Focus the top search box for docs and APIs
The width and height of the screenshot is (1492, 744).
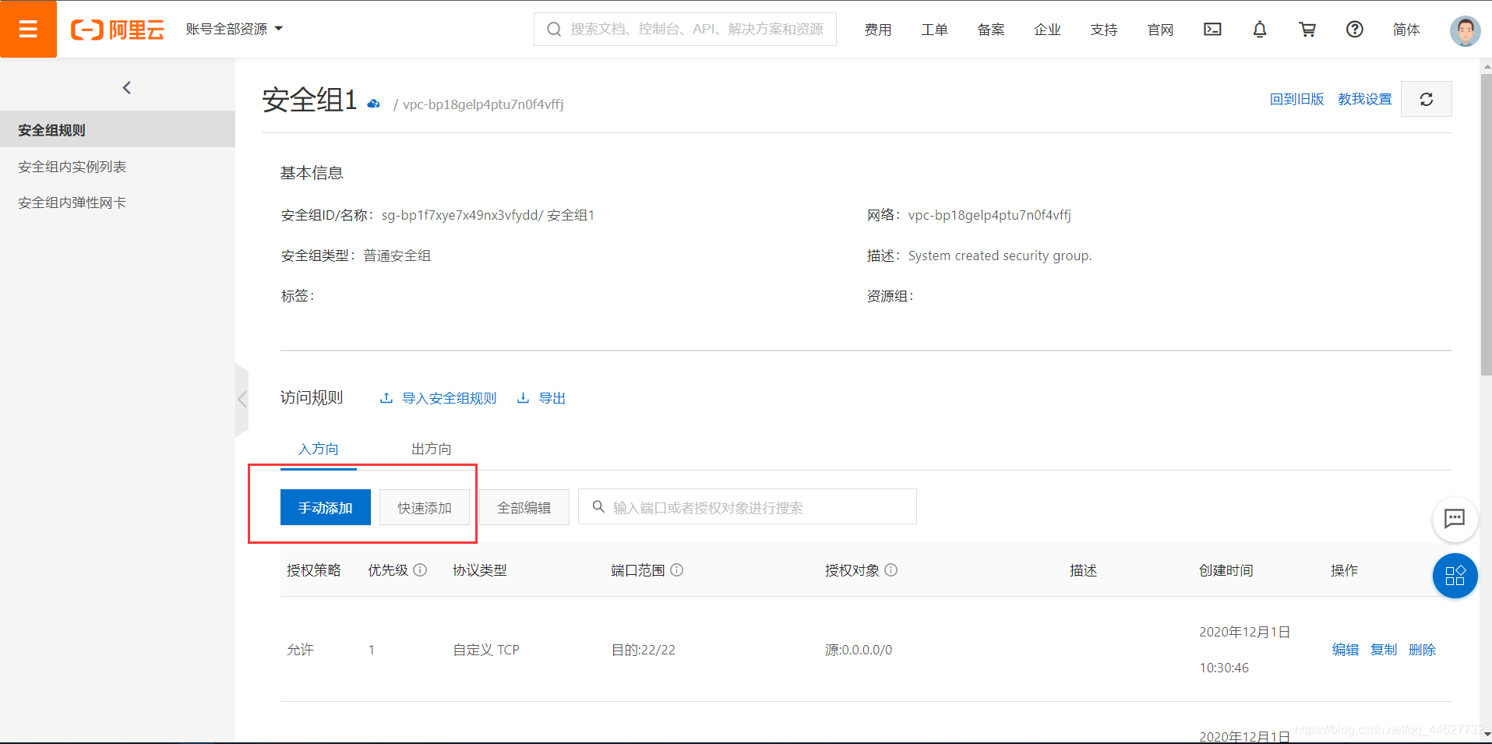click(685, 29)
